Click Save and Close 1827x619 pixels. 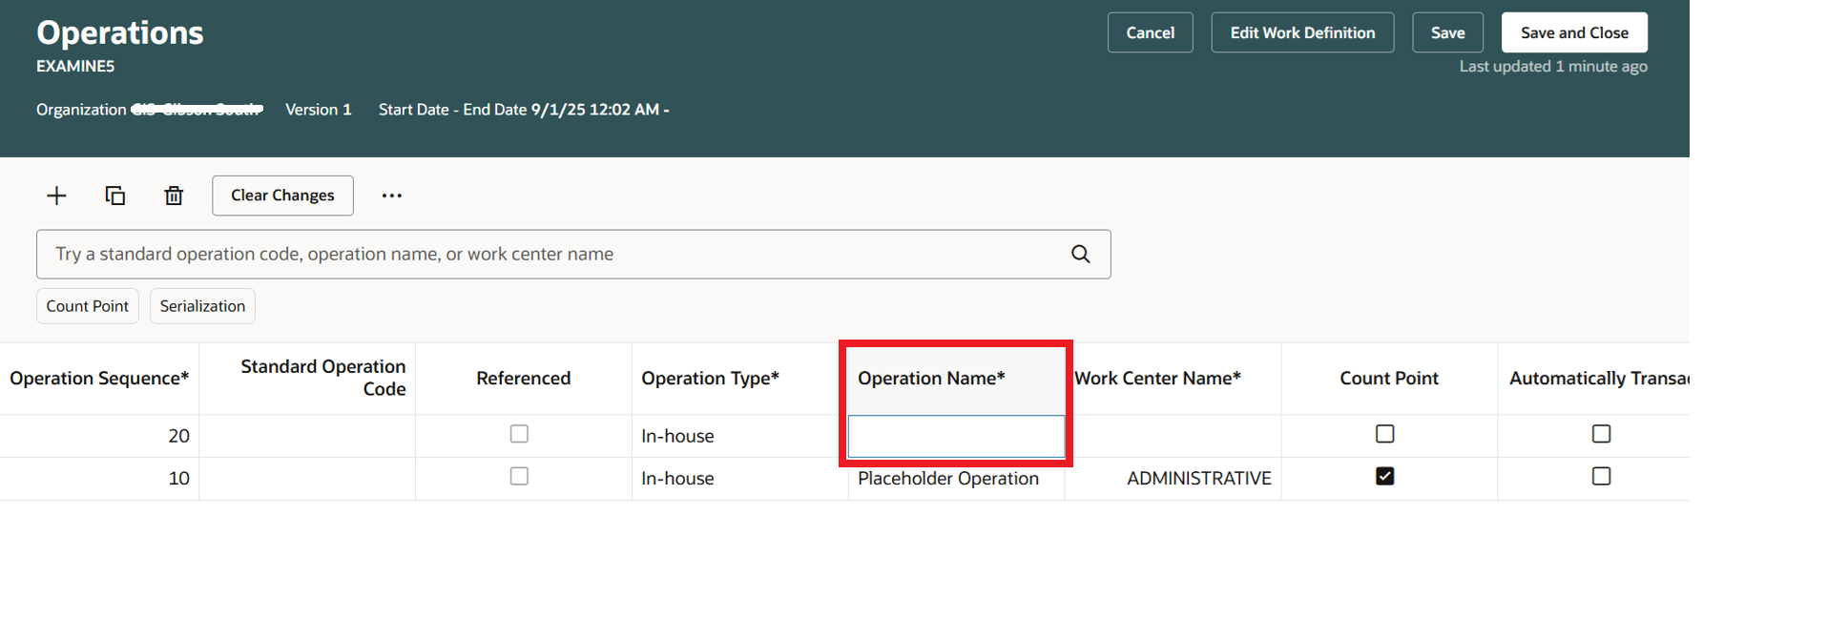(x=1574, y=32)
